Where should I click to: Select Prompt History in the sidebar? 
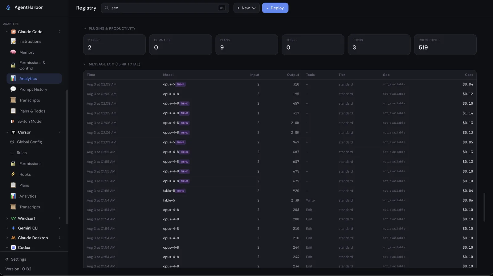point(33,89)
